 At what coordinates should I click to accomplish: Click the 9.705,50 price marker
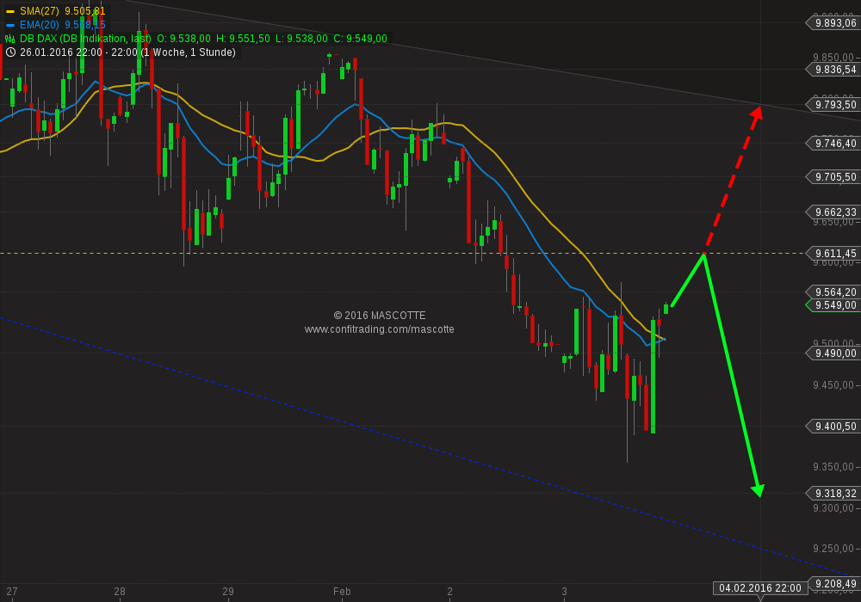point(834,177)
